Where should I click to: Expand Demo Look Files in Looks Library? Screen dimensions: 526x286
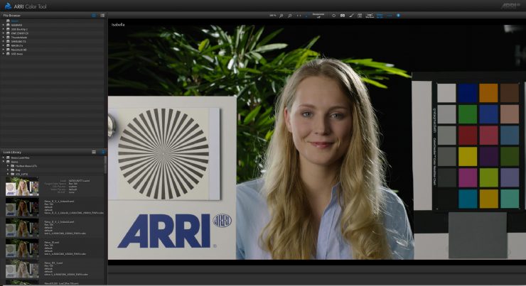click(x=4, y=158)
